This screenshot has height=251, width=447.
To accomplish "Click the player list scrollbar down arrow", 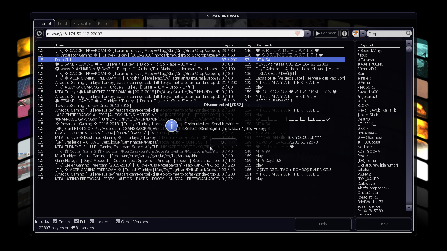I will tap(409, 207).
